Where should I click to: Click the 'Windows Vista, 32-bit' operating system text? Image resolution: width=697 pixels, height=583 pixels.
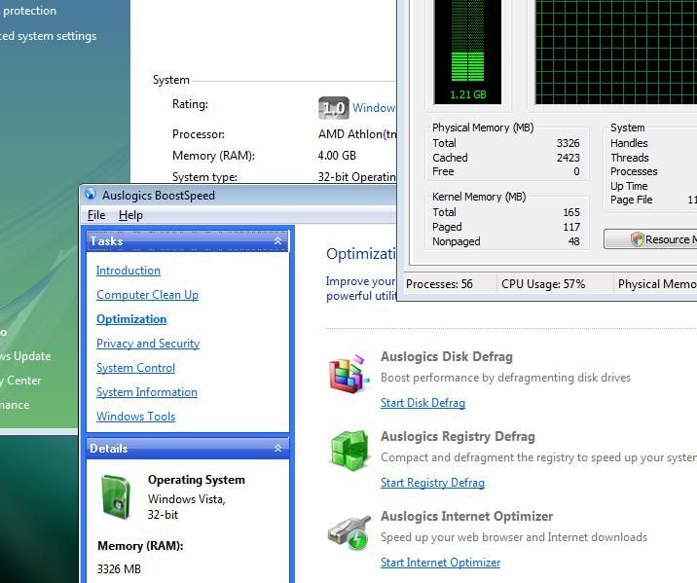187,507
